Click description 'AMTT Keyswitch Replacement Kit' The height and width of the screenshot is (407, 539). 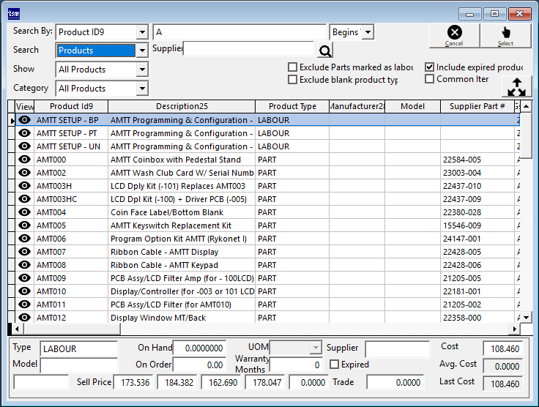(171, 225)
